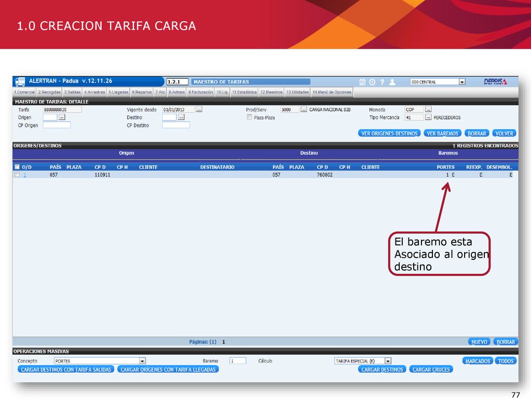The height and width of the screenshot is (406, 531).
Task: Go to page 1 link
Action: tap(224, 342)
